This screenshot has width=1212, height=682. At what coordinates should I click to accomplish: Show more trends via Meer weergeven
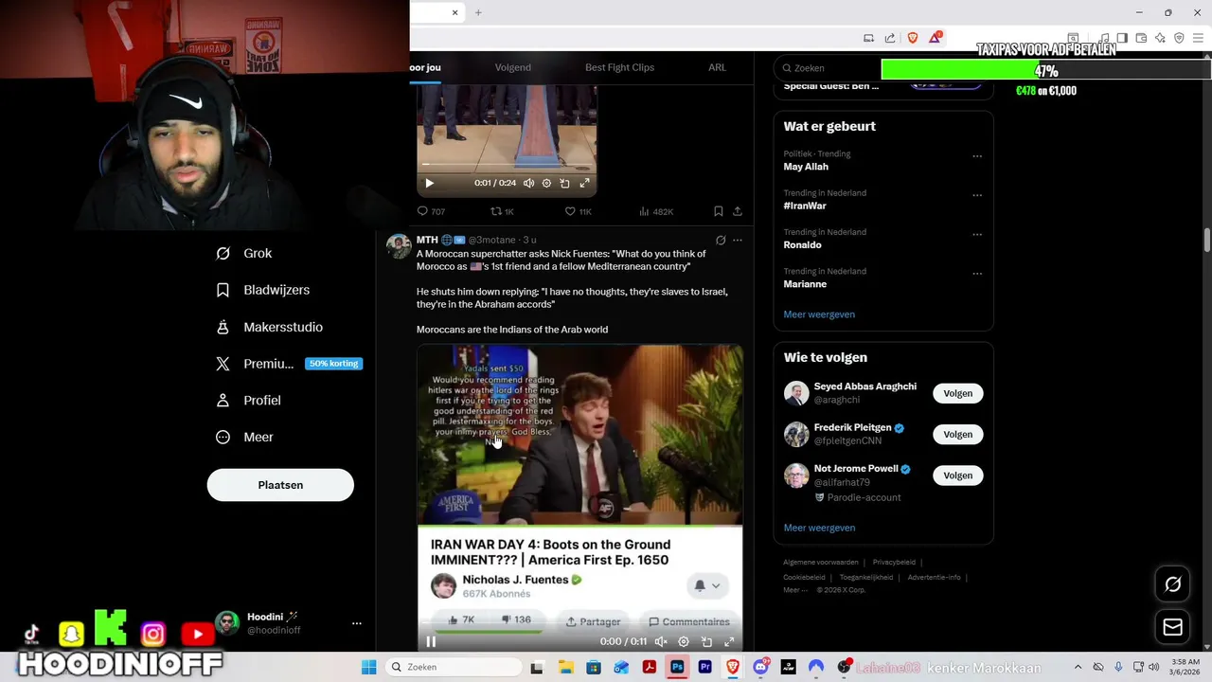click(819, 314)
